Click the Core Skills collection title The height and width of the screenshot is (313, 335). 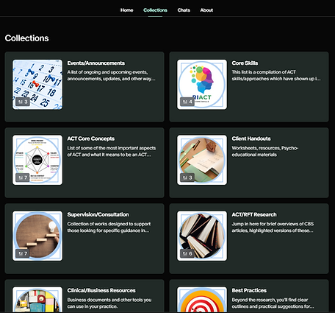(245, 63)
